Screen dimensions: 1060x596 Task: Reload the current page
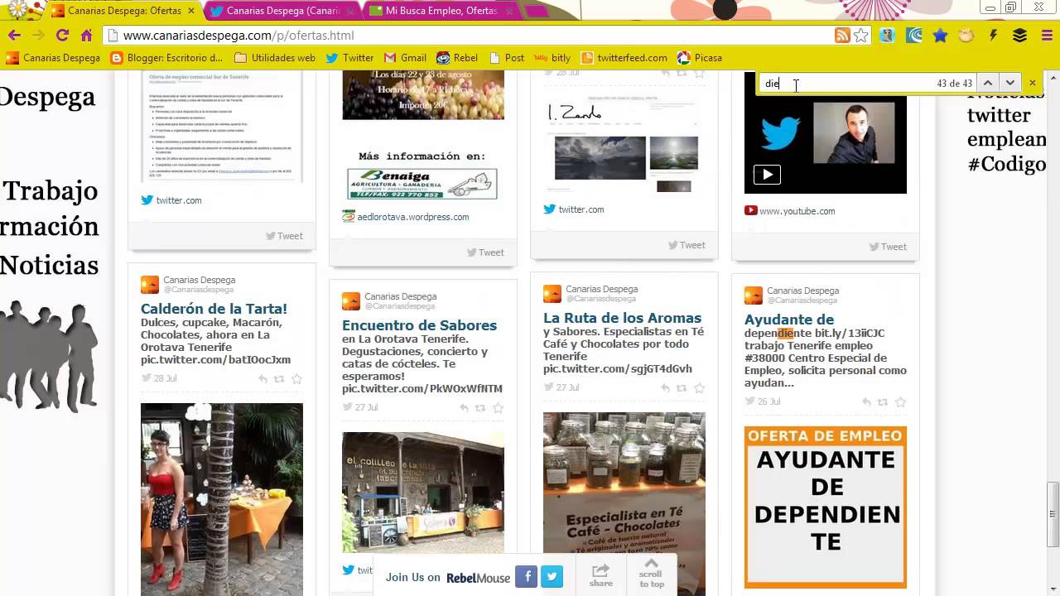(62, 36)
